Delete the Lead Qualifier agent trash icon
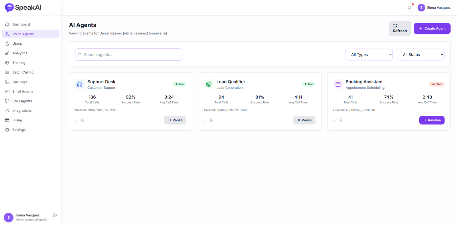 [212, 120]
